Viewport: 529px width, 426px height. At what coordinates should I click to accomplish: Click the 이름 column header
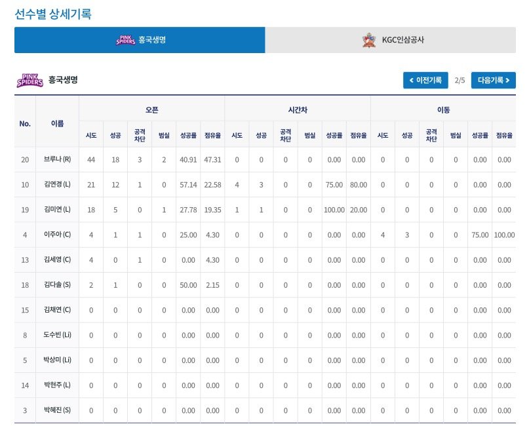click(57, 123)
